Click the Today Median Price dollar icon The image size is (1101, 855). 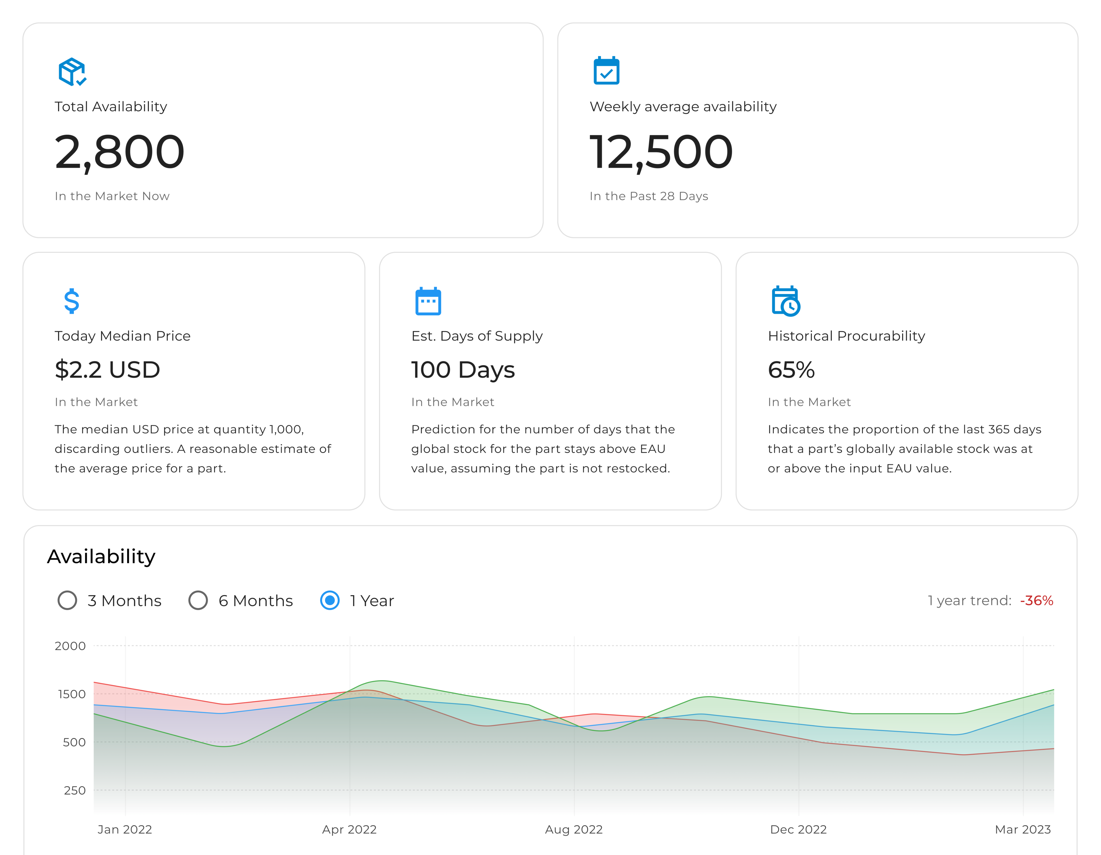coord(72,301)
